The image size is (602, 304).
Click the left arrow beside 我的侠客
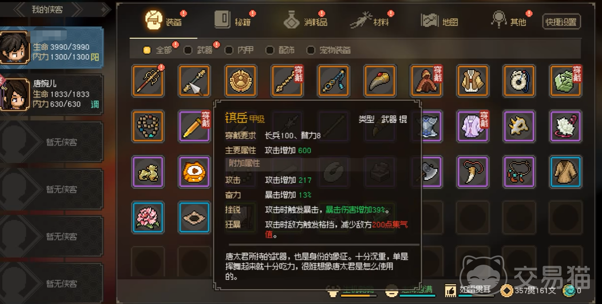click(x=19, y=9)
